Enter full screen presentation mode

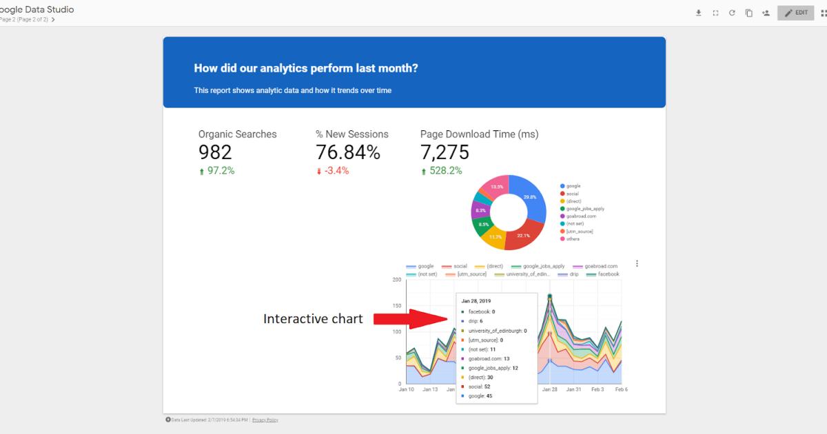pyautogui.click(x=715, y=12)
